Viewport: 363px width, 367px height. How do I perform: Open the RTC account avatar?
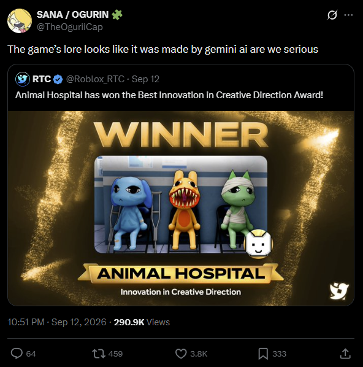(x=23, y=79)
